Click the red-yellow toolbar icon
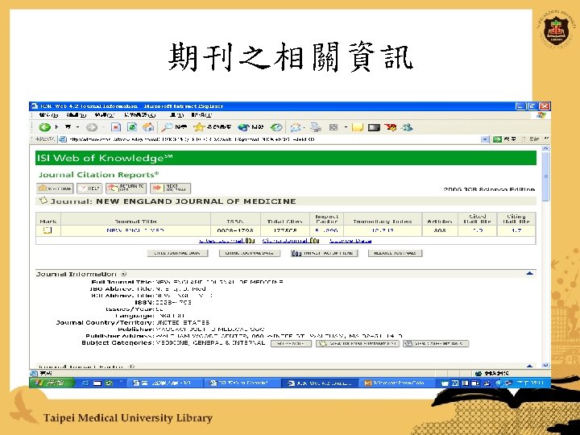This screenshot has width=580, height=435. [390, 127]
